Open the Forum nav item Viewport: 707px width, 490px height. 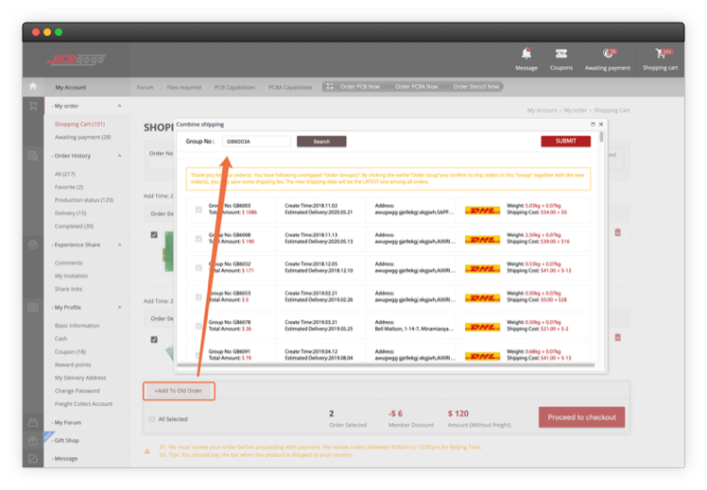click(x=145, y=88)
